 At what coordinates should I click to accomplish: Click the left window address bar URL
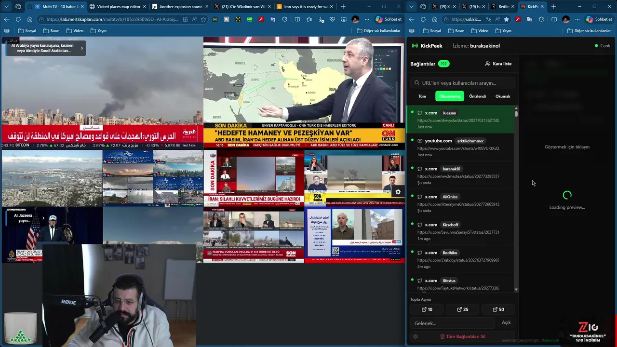click(113, 19)
